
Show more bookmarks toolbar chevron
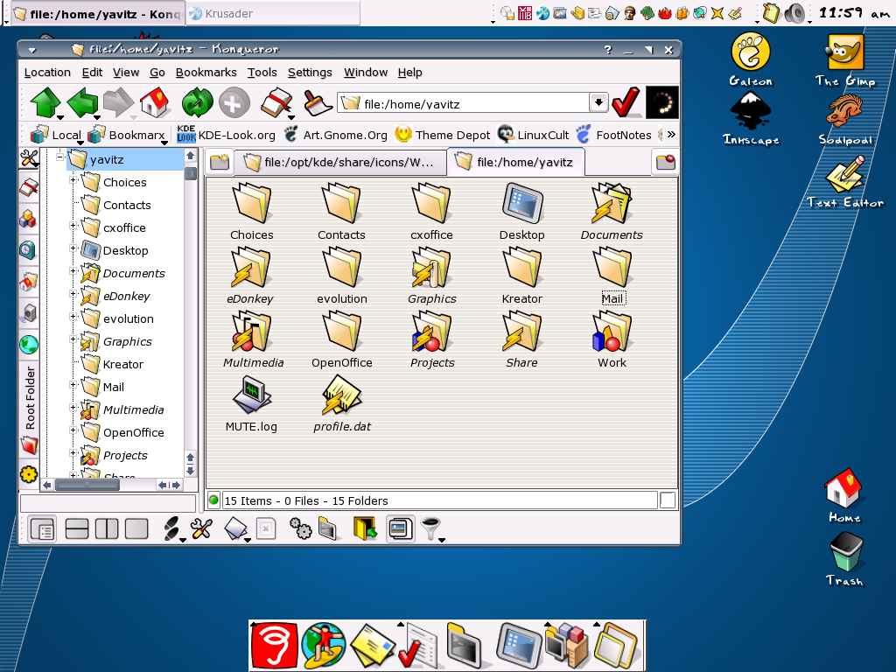point(671,134)
